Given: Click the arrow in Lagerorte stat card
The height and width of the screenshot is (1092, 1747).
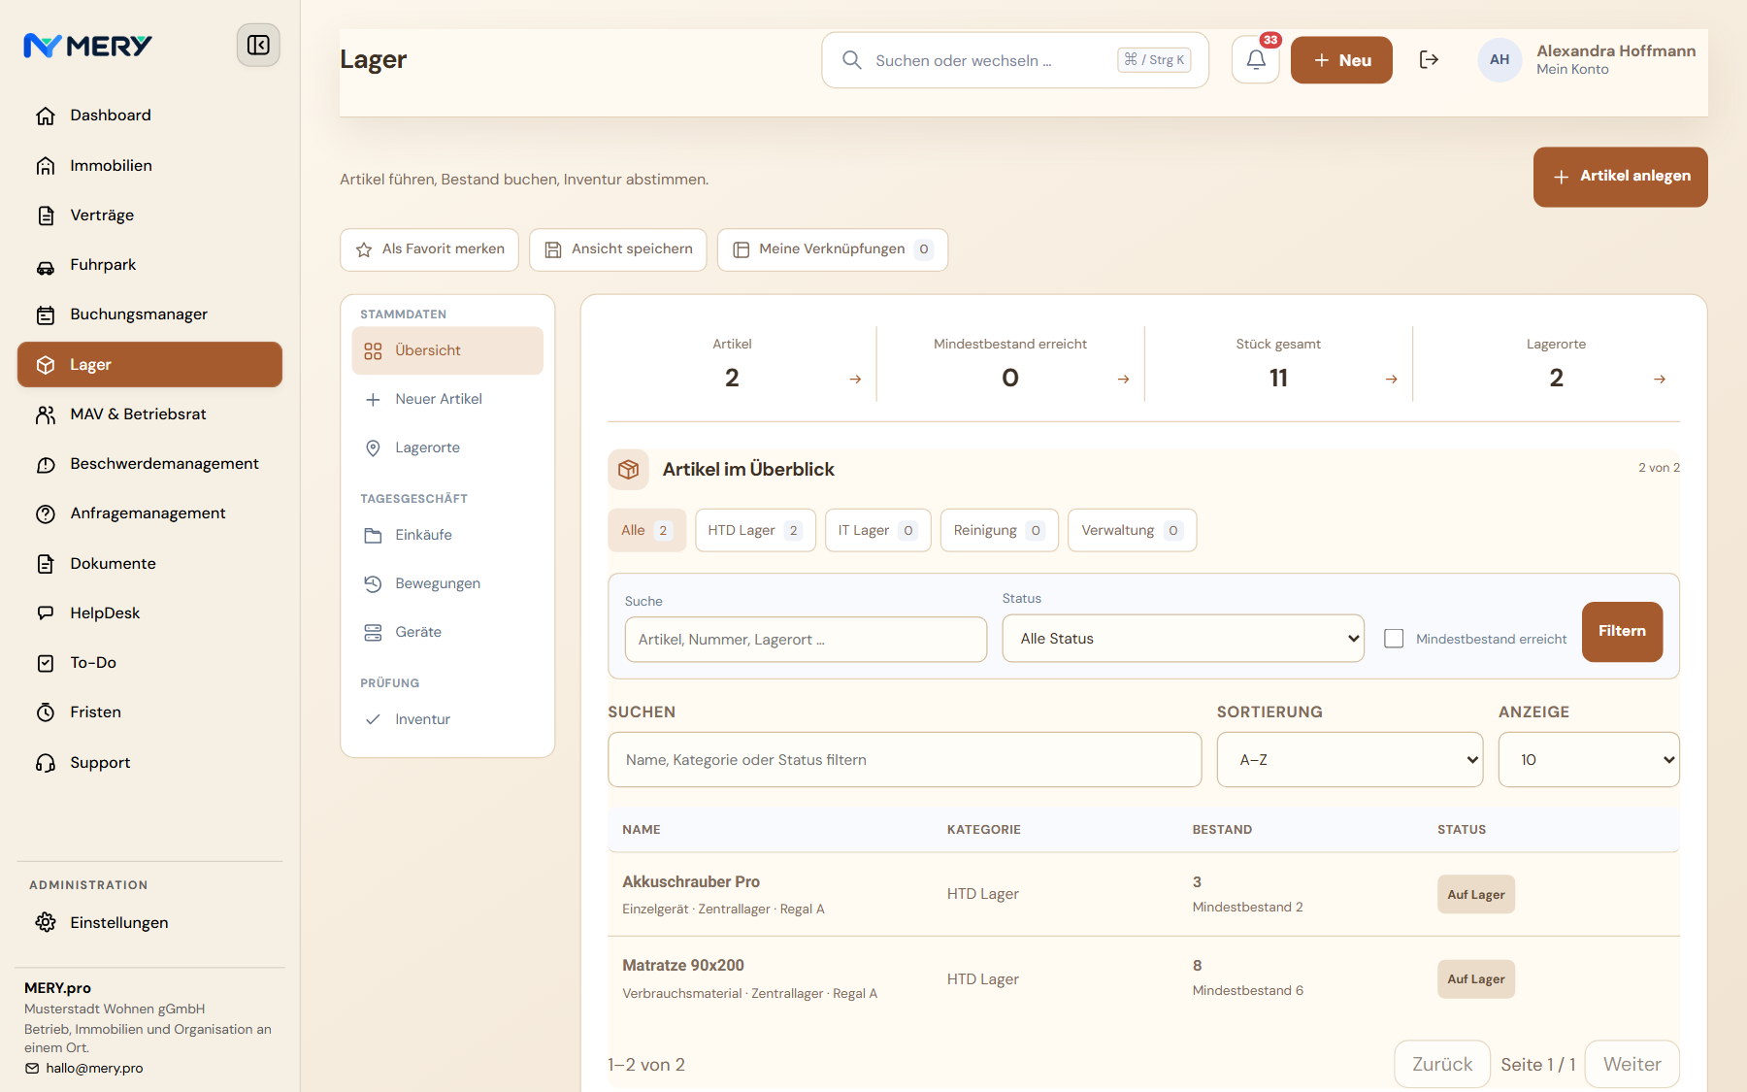Looking at the screenshot, I should pos(1660,380).
